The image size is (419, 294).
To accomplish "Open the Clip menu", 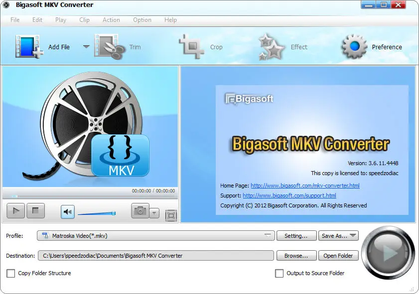I will click(84, 20).
